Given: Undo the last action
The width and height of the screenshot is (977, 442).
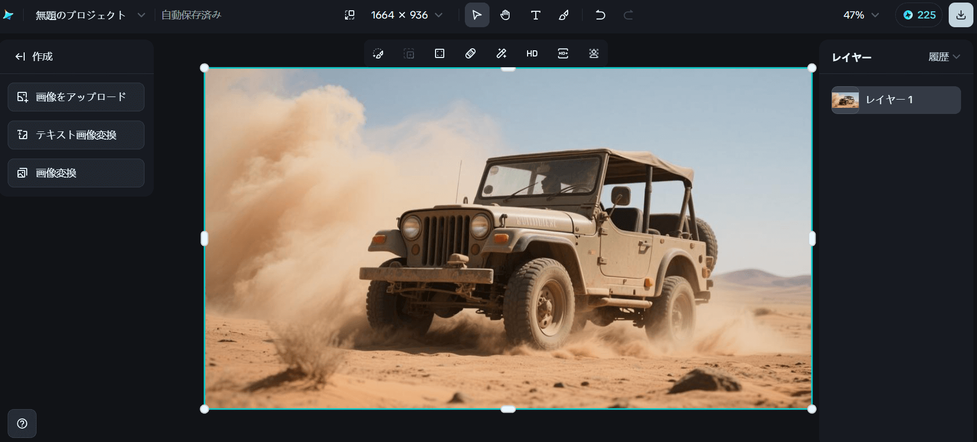Looking at the screenshot, I should coord(600,15).
